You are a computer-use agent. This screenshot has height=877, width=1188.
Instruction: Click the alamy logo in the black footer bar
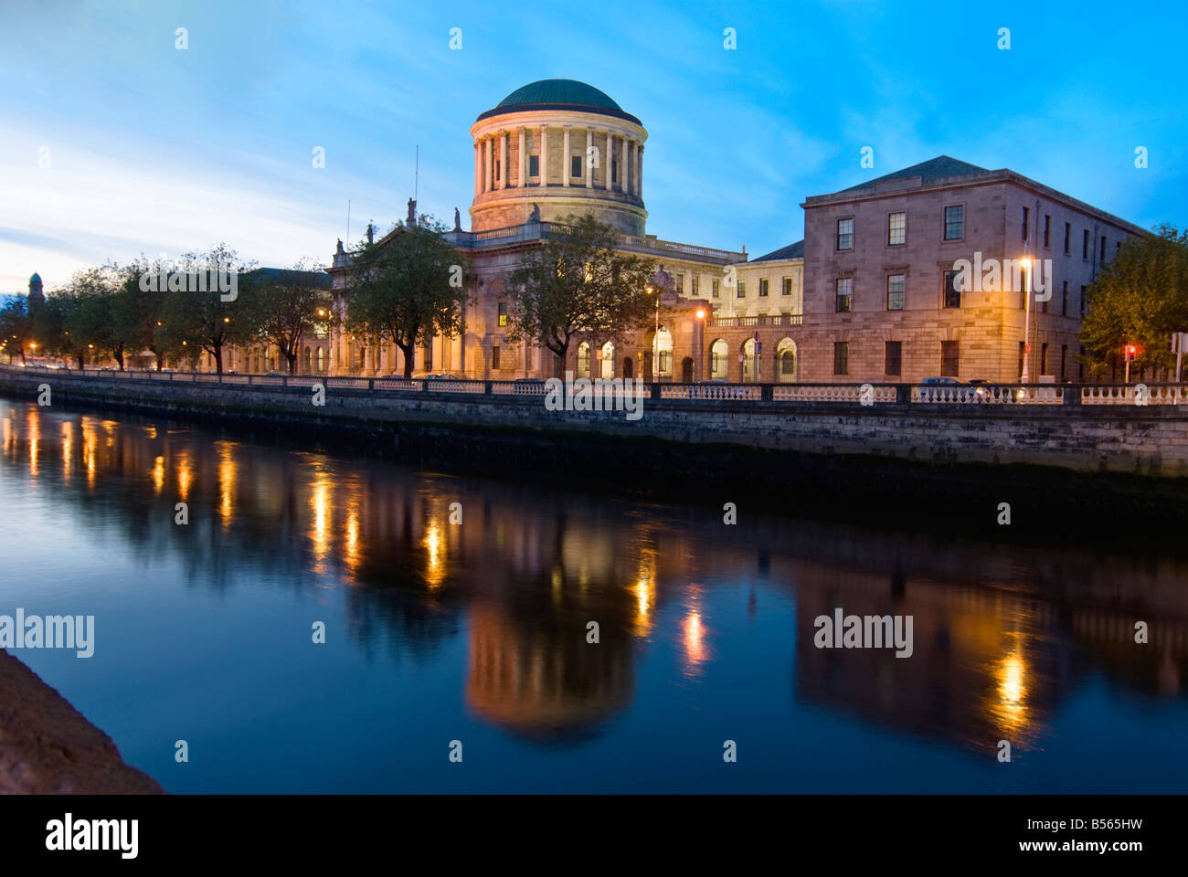point(92,835)
